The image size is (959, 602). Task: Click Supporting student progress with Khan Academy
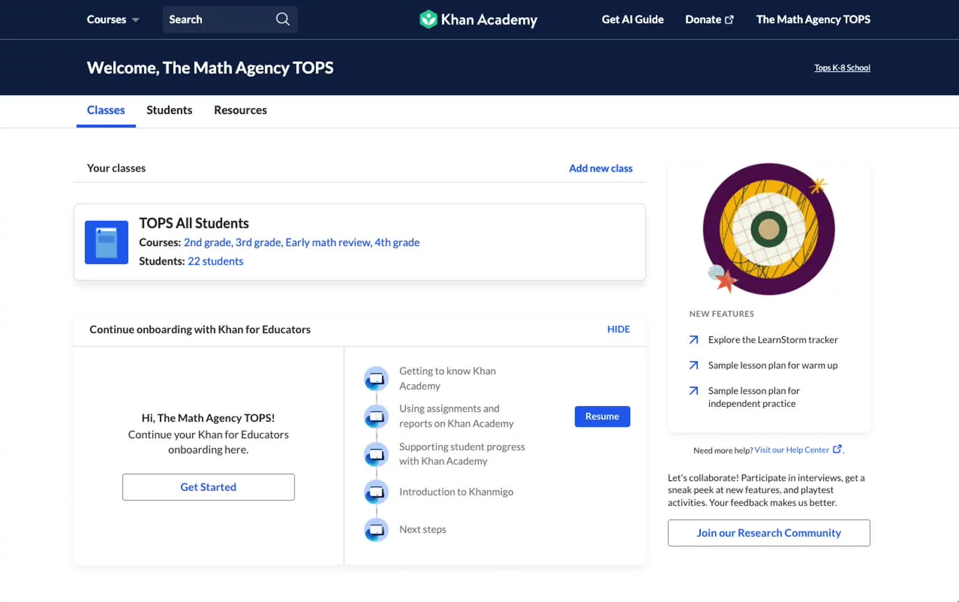pyautogui.click(x=462, y=454)
